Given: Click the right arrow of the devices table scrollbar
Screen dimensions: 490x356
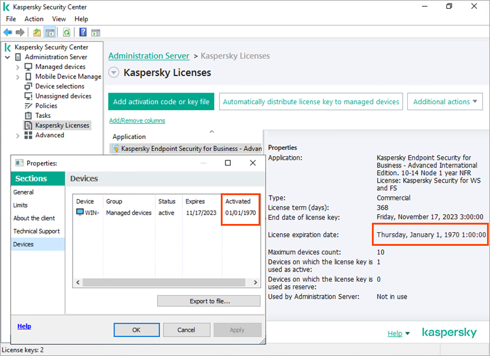Looking at the screenshot, I should click(x=255, y=282).
